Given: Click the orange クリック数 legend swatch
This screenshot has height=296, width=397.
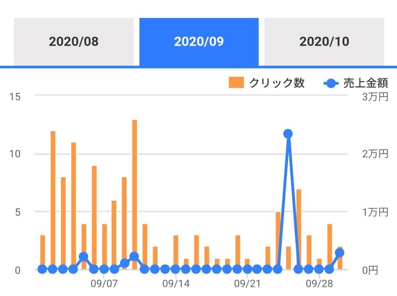Looking at the screenshot, I should 236,83.
